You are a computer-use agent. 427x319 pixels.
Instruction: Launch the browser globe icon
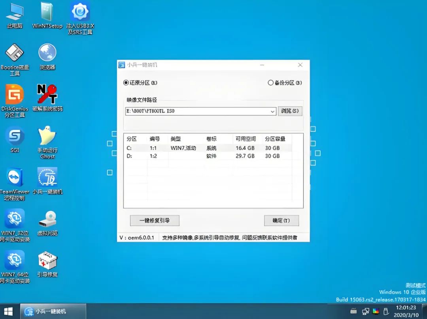click(47, 56)
